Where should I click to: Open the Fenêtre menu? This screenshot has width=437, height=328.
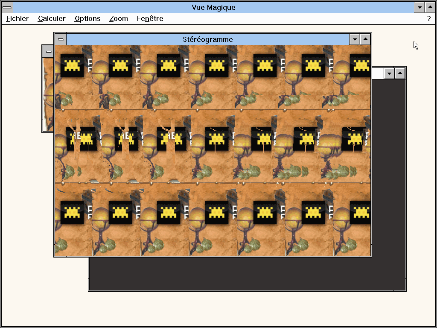click(150, 19)
